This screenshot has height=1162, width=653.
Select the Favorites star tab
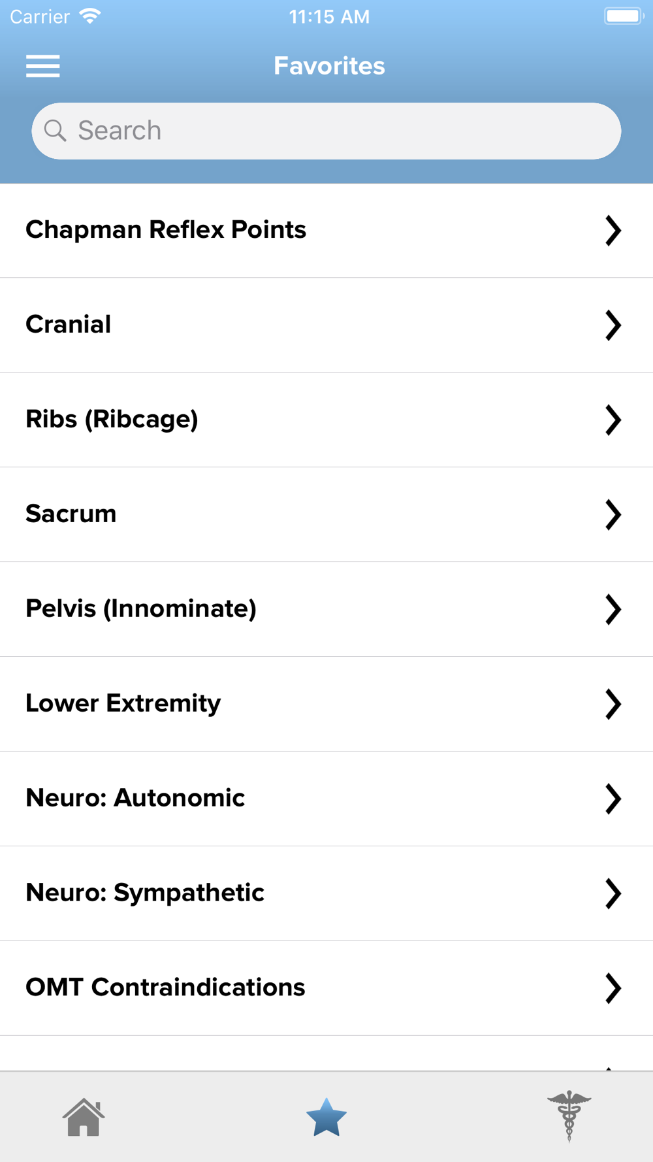(x=326, y=1117)
